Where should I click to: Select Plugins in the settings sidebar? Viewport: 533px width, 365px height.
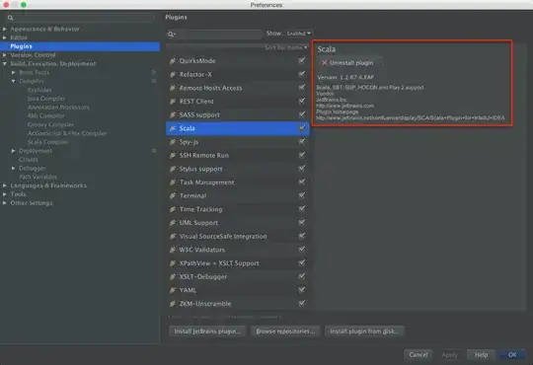coord(80,46)
